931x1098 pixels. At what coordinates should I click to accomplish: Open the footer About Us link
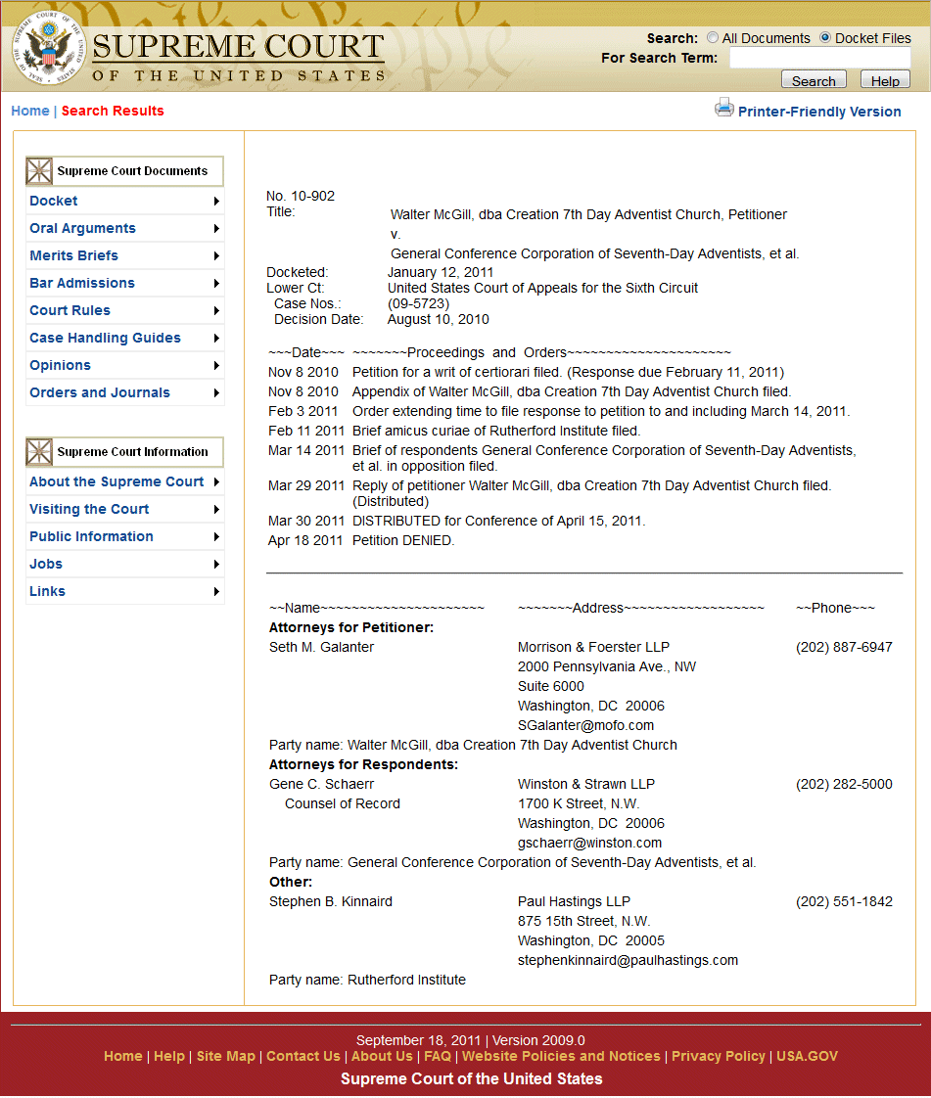[x=382, y=1056]
